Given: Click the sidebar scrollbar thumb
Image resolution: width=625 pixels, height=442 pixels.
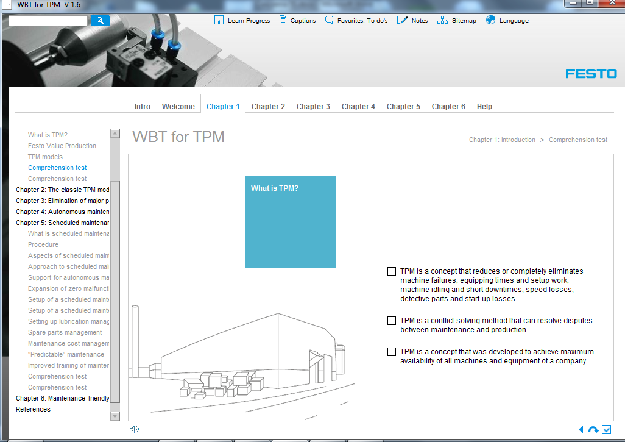Looking at the screenshot, I should (115, 292).
